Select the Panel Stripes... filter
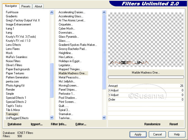 pos(68,90)
